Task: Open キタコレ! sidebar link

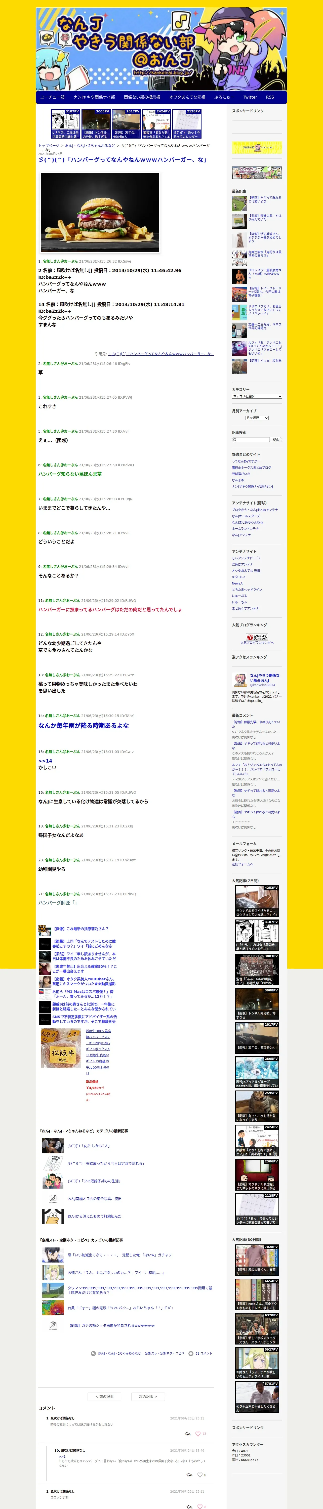Action: click(238, 576)
